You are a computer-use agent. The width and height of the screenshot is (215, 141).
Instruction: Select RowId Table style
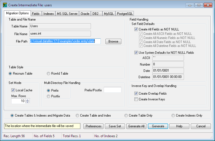48,74
